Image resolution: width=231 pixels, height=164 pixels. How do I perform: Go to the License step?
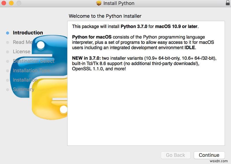[x=21, y=51]
